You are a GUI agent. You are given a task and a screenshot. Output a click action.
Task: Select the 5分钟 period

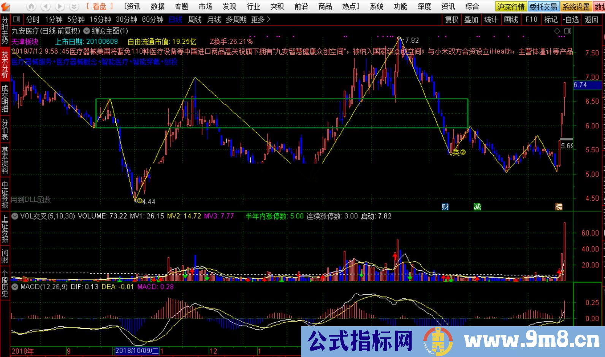click(76, 19)
